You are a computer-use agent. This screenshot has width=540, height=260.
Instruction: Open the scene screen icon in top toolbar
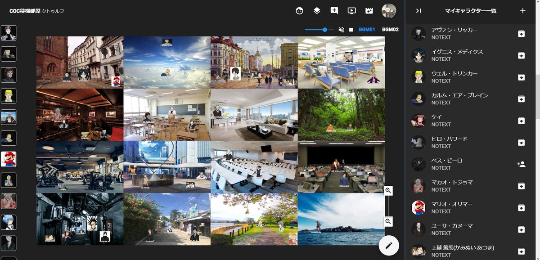pyautogui.click(x=352, y=11)
